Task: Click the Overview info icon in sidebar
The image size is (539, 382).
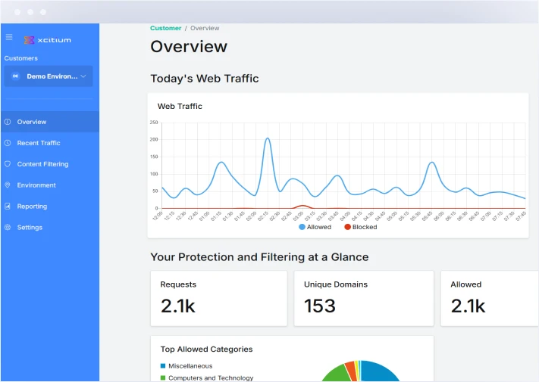Action: [8, 122]
